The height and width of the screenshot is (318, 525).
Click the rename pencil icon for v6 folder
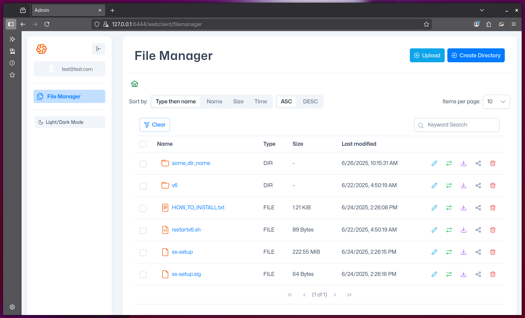pyautogui.click(x=434, y=185)
